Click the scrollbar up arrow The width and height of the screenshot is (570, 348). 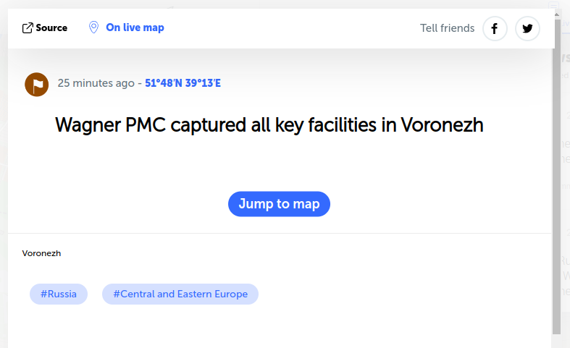(557, 14)
